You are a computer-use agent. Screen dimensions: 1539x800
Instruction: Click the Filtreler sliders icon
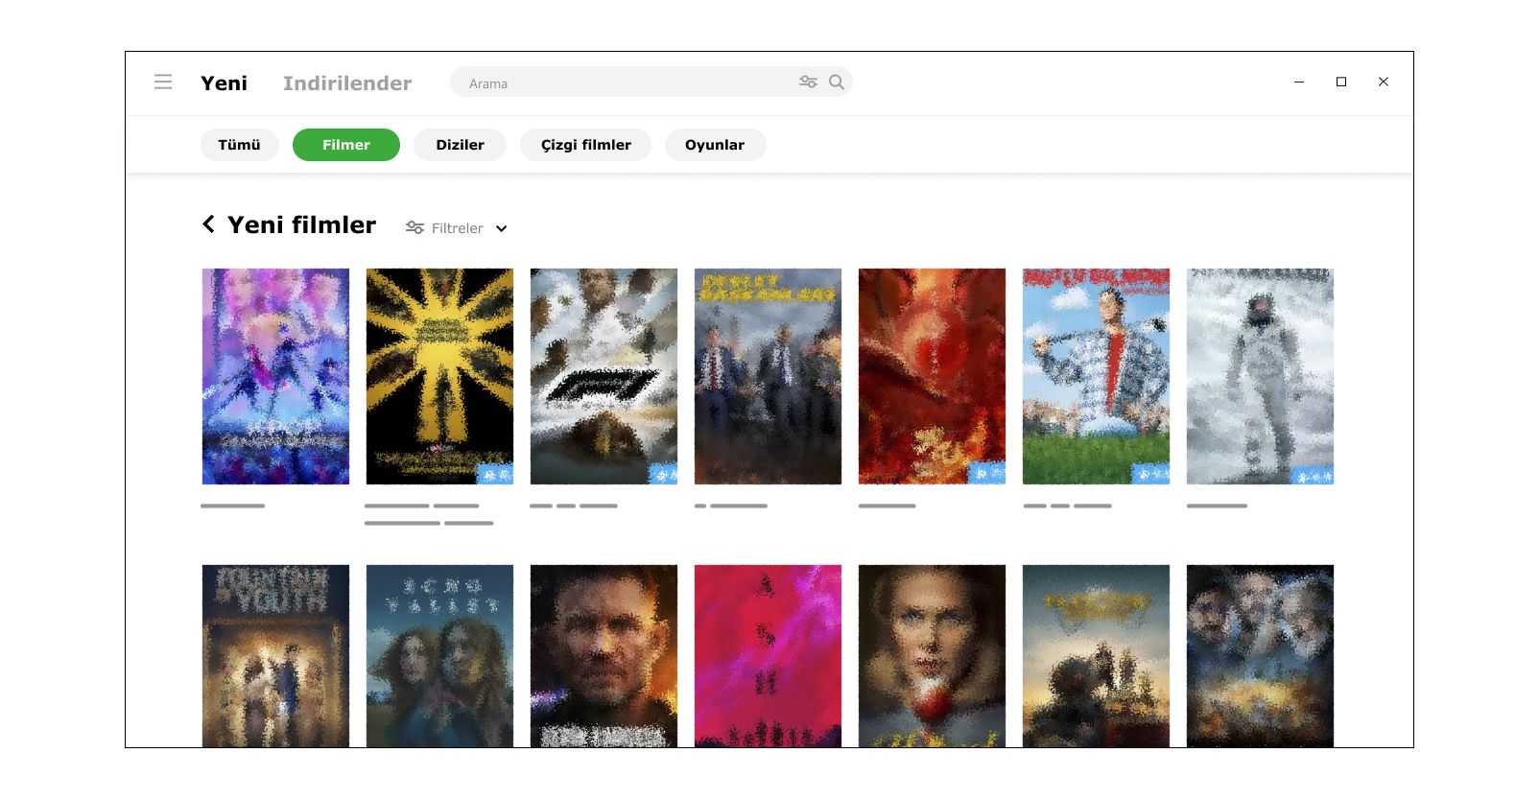[414, 227]
